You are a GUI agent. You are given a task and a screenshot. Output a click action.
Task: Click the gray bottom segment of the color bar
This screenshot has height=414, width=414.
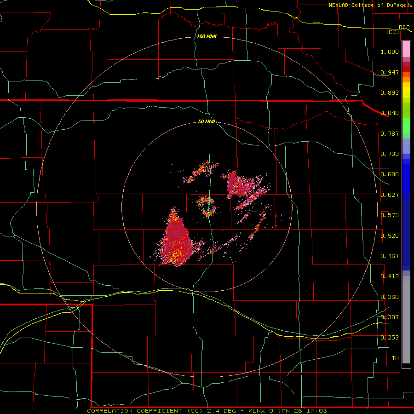pos(406,320)
